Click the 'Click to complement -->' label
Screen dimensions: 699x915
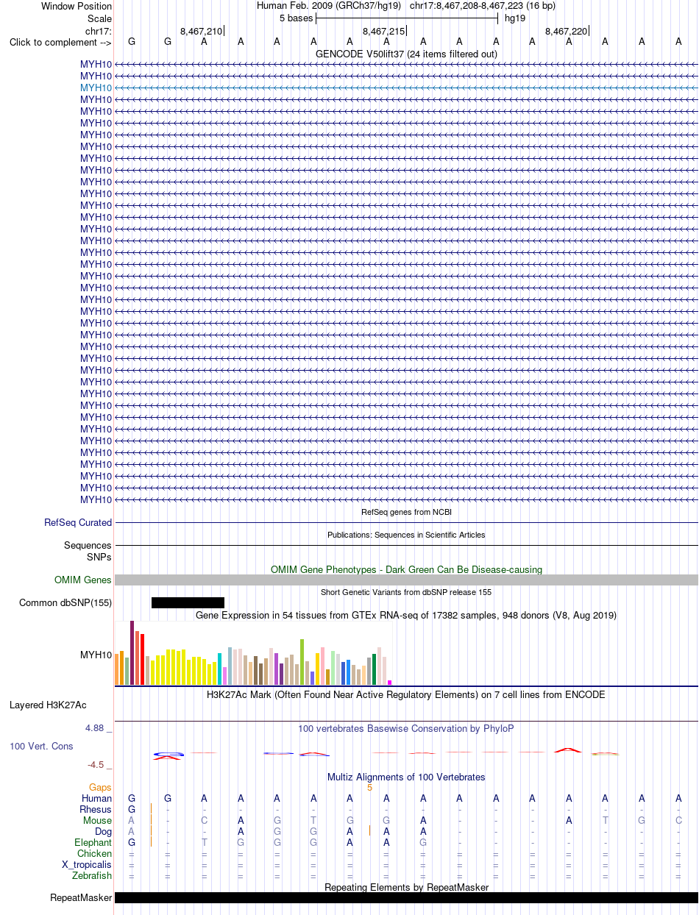coord(60,42)
